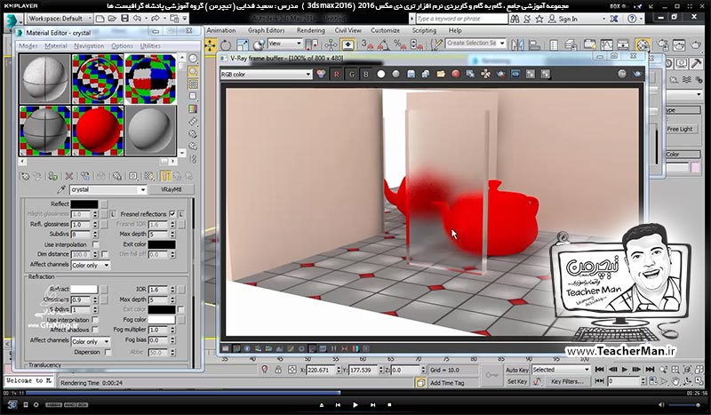Click the Mirror tool icon

tap(518, 44)
